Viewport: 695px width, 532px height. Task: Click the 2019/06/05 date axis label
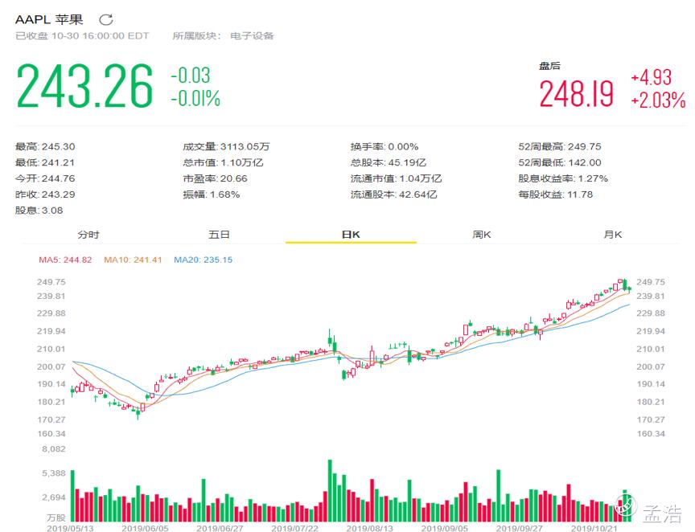[x=145, y=528]
